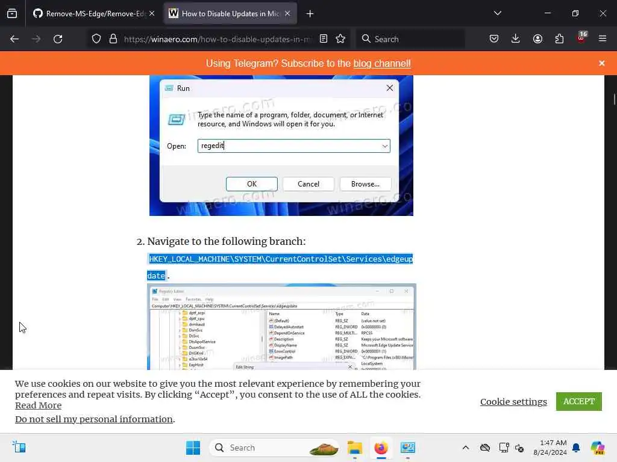Click Firefox icon in taskbar
This screenshot has height=462, width=617.
click(x=381, y=448)
